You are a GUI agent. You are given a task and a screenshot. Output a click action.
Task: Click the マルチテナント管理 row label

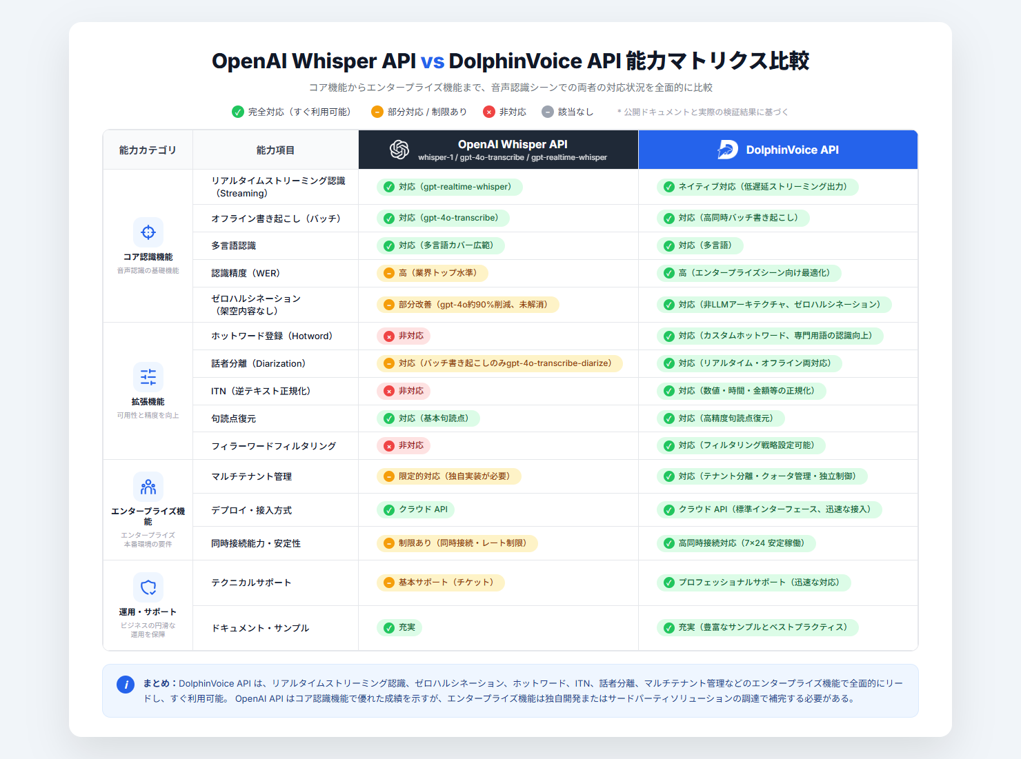pos(251,476)
